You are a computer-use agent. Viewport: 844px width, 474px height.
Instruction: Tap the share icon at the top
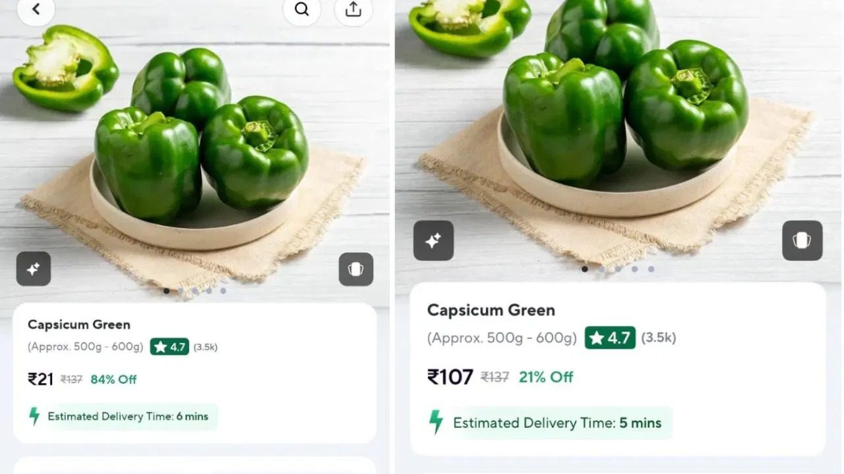tap(353, 9)
